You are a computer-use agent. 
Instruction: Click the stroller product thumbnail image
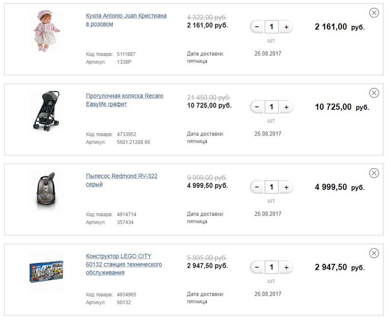click(46, 111)
